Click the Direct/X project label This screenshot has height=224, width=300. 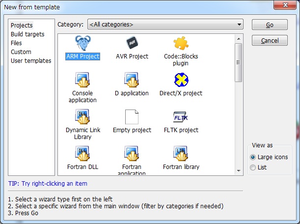[x=181, y=93]
